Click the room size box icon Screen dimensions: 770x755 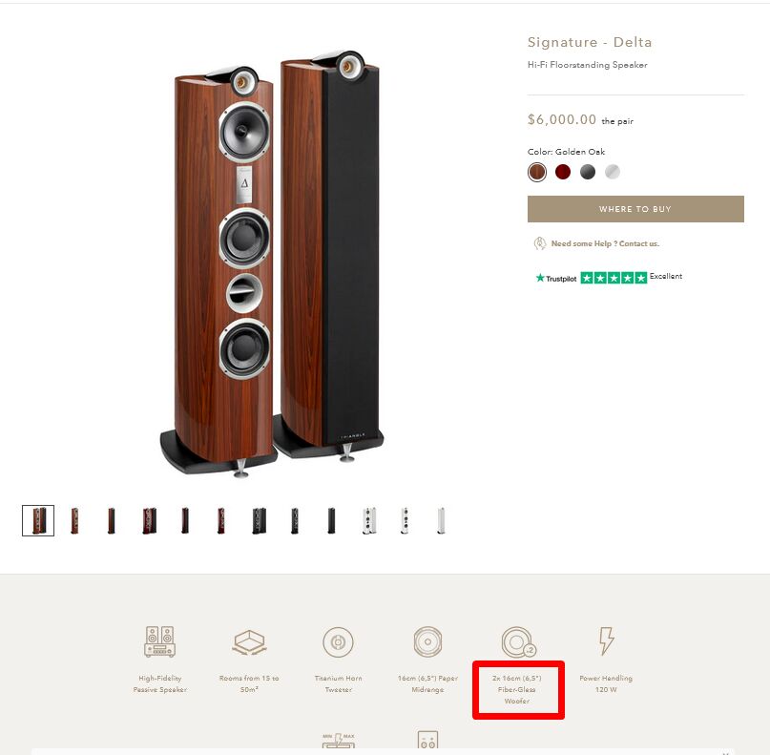coord(249,642)
